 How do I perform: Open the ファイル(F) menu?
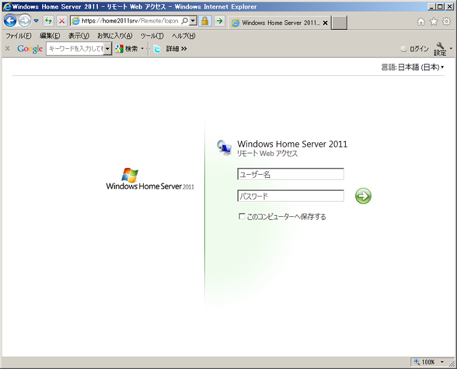tap(18, 36)
